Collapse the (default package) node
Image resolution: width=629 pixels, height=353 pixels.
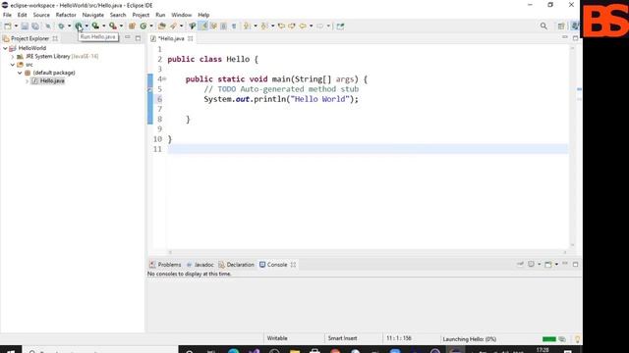20,73
